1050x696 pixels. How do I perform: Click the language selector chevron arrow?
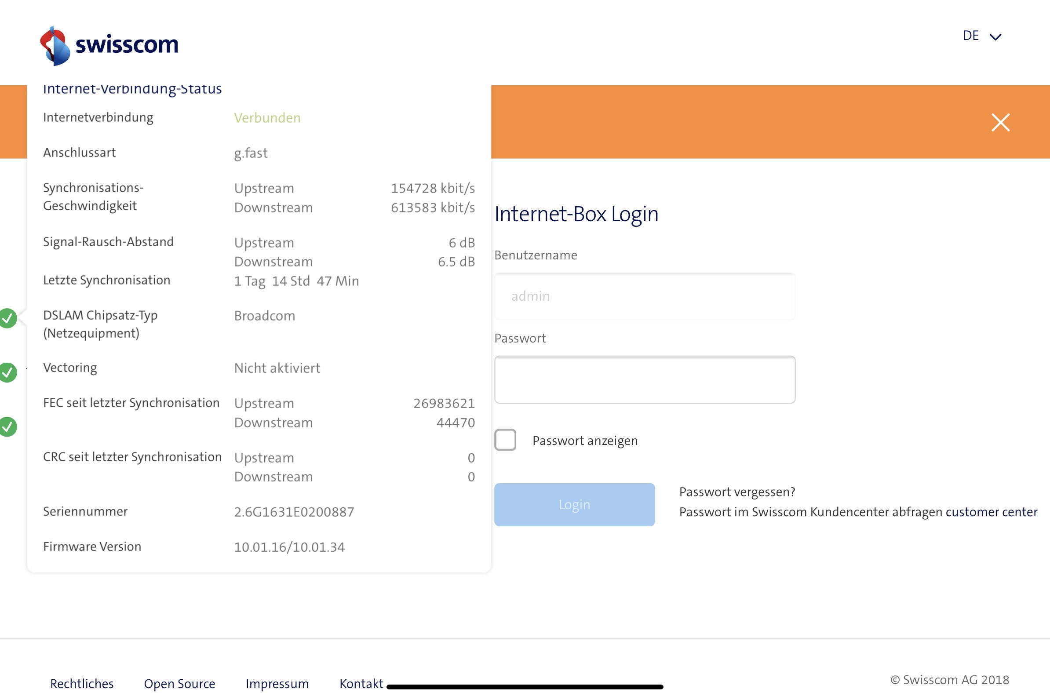click(995, 37)
